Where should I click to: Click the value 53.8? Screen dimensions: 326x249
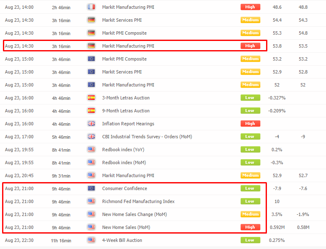click(277, 46)
